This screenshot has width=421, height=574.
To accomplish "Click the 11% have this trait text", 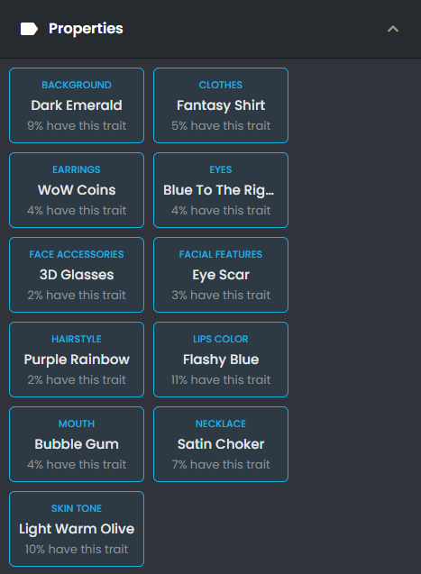I will (x=221, y=379).
